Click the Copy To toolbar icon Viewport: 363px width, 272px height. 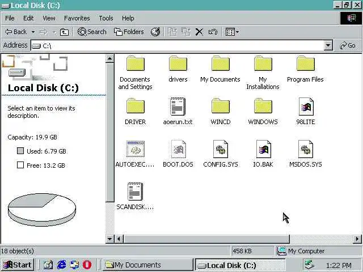[186, 32]
